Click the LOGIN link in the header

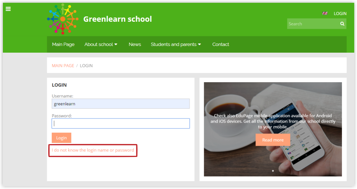click(x=340, y=14)
